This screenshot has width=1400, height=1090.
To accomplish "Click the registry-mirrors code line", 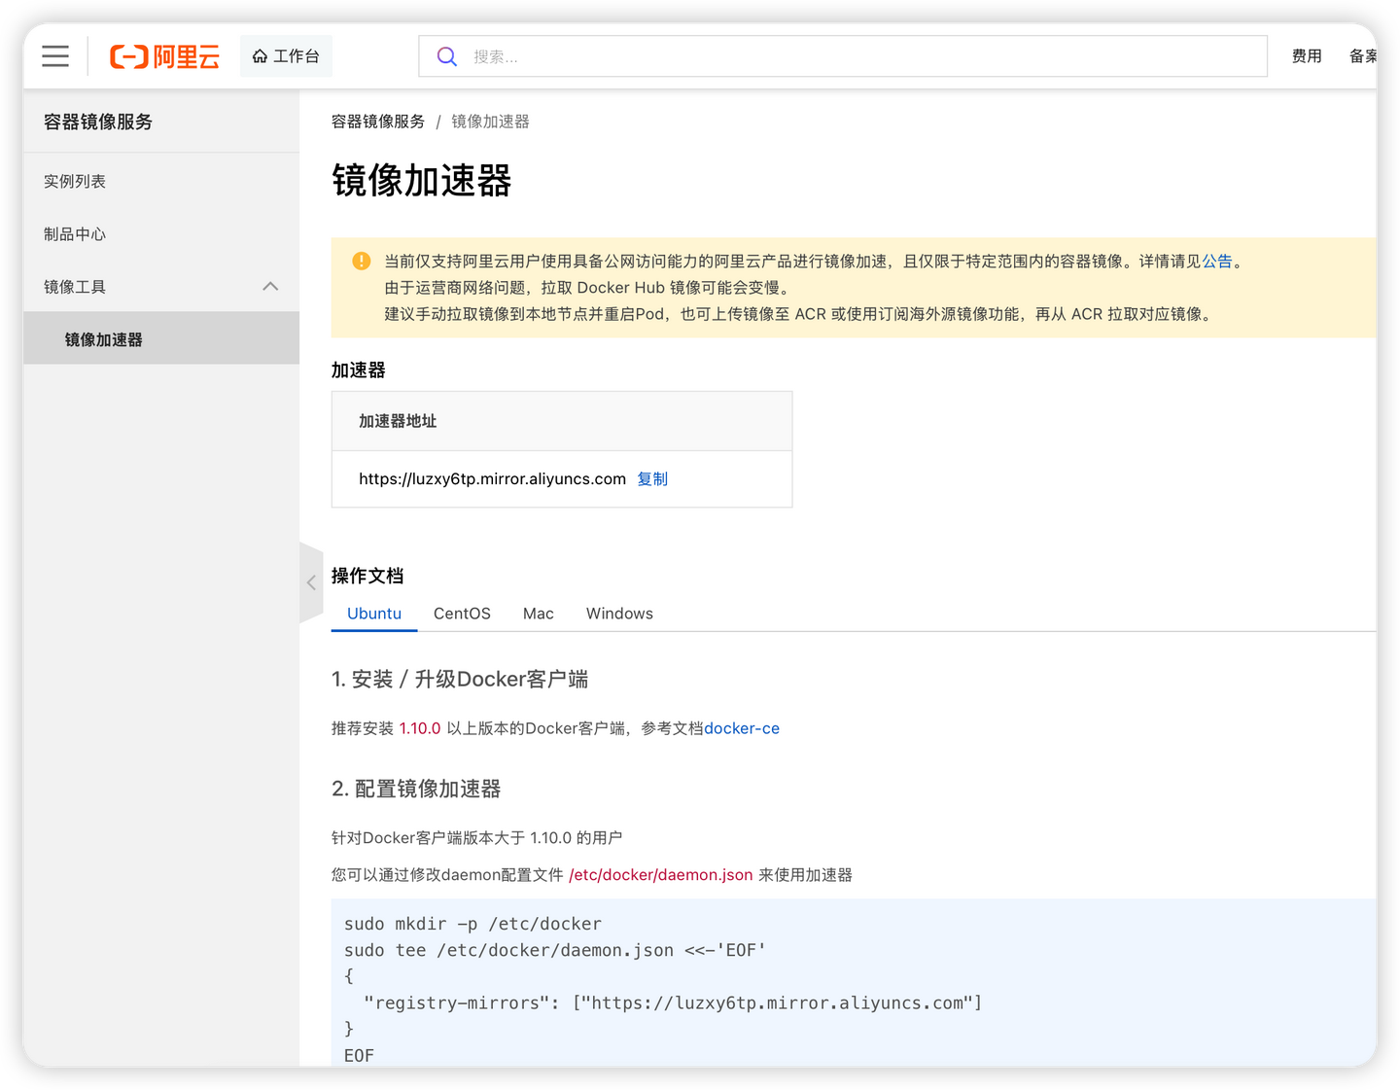I will [673, 1002].
